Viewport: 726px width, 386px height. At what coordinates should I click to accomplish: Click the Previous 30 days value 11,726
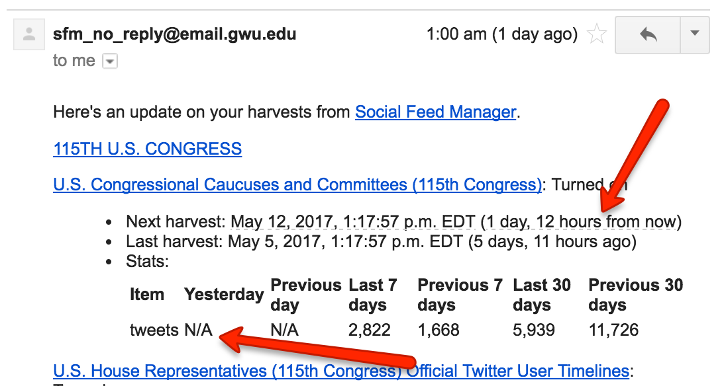point(613,330)
